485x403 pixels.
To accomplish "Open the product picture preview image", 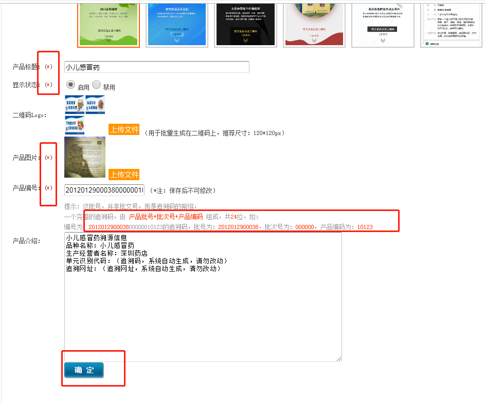I will [x=85, y=157].
